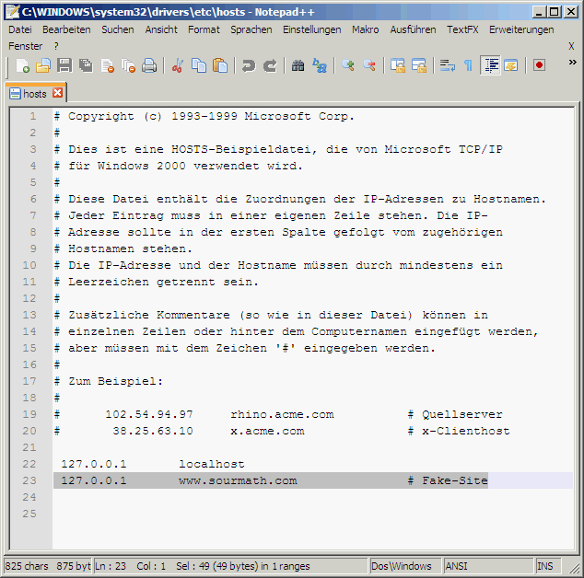Click the Open file folder icon

[x=43, y=66]
